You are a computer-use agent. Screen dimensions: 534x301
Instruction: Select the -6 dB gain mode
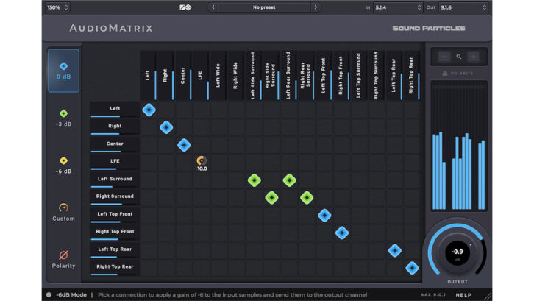63,166
